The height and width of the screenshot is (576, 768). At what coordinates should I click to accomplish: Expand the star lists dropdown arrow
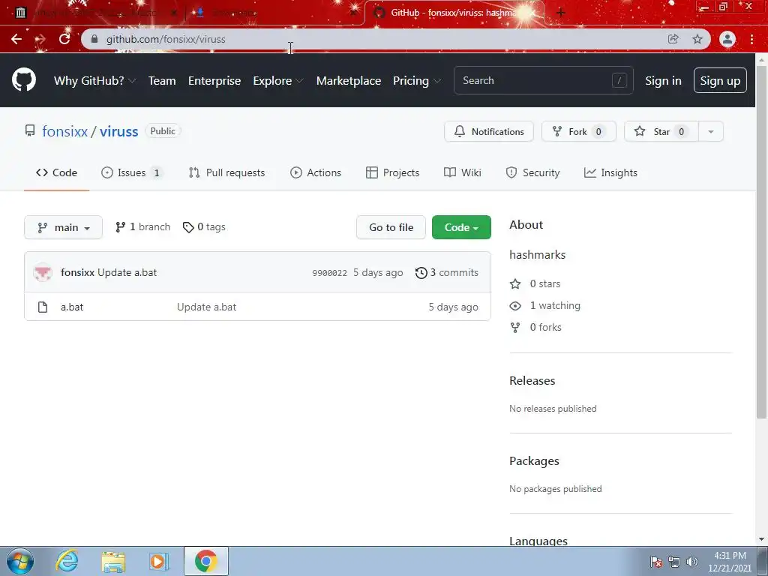[711, 131]
